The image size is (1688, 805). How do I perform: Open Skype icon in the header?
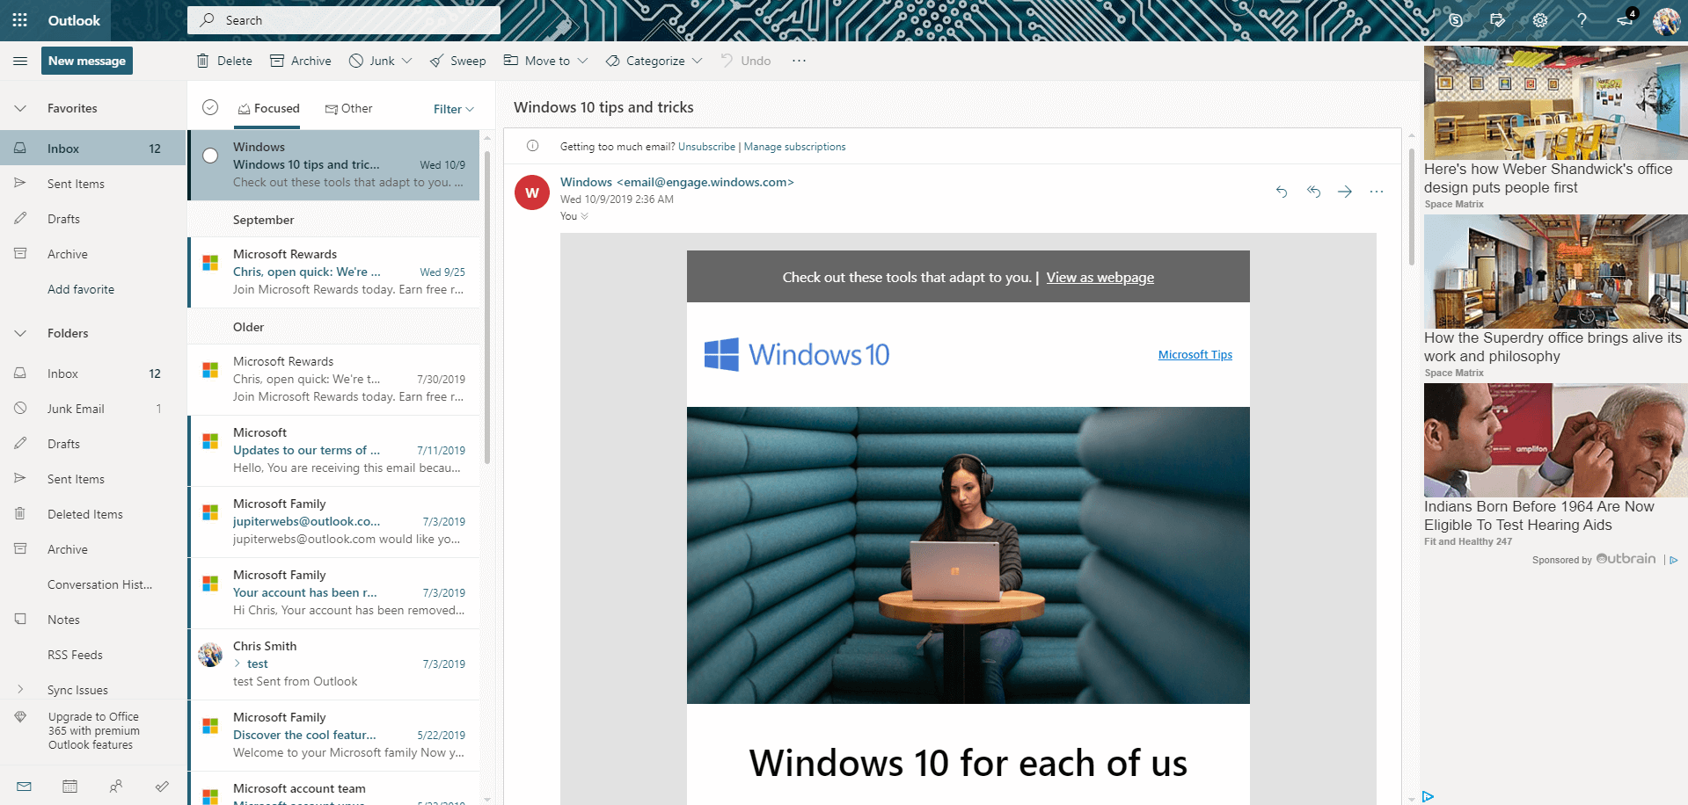coord(1456,20)
